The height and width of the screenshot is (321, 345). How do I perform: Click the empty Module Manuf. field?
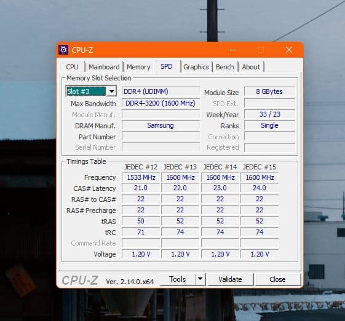pyautogui.click(x=161, y=114)
